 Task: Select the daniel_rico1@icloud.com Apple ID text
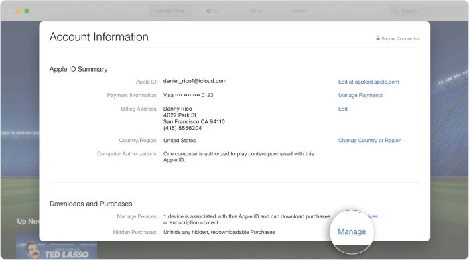click(x=195, y=81)
